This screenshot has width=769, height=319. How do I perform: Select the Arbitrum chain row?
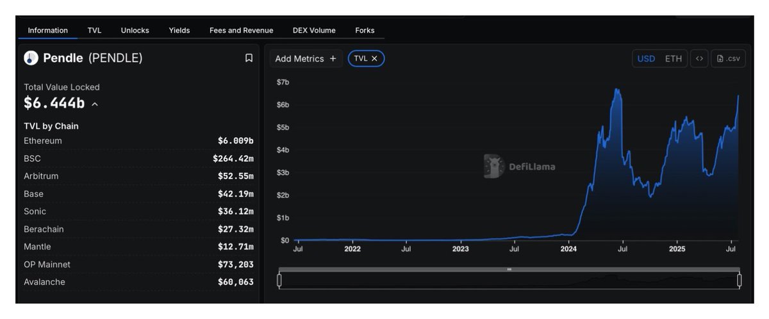[x=138, y=176]
